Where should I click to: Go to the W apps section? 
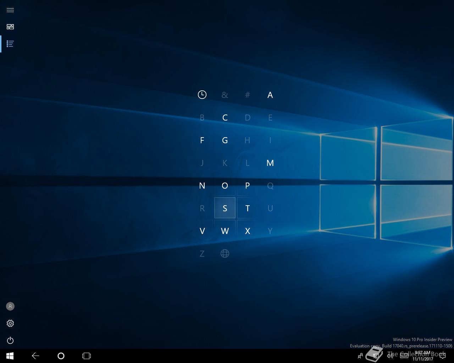(225, 231)
